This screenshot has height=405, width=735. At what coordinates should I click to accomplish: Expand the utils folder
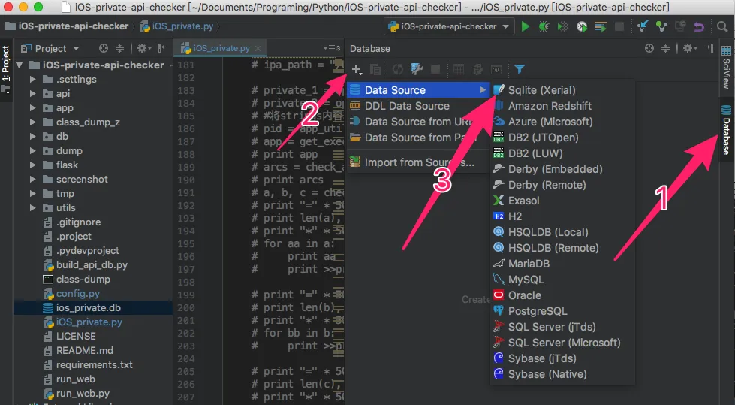click(32, 207)
